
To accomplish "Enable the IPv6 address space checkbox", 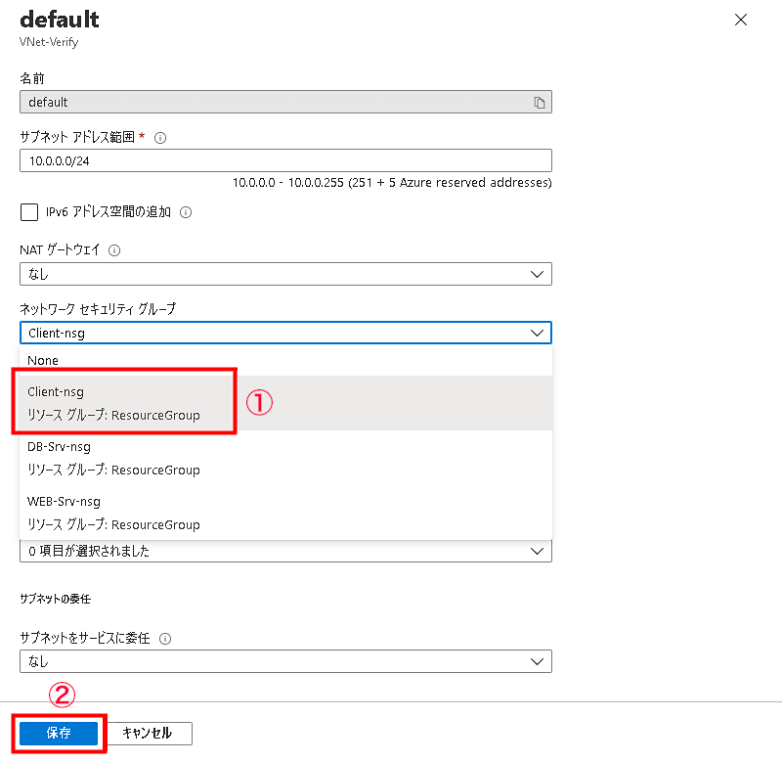I will 29,212.
